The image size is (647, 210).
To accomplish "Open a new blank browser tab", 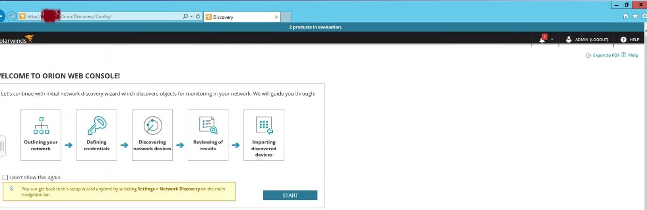I will [286, 17].
